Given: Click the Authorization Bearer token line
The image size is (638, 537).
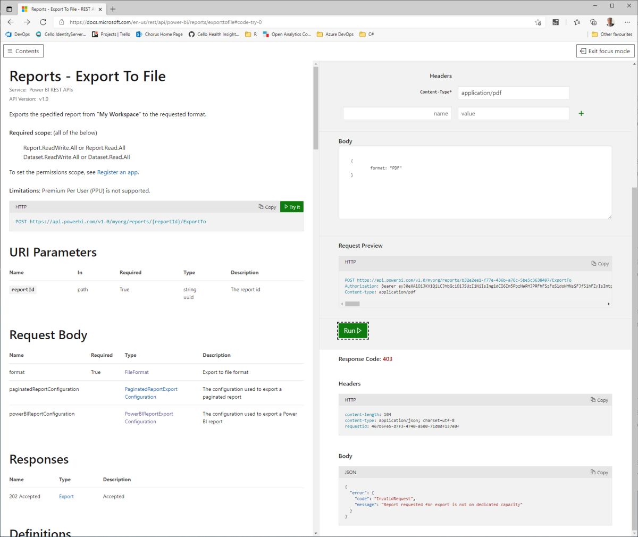Looking at the screenshot, I should [478, 286].
